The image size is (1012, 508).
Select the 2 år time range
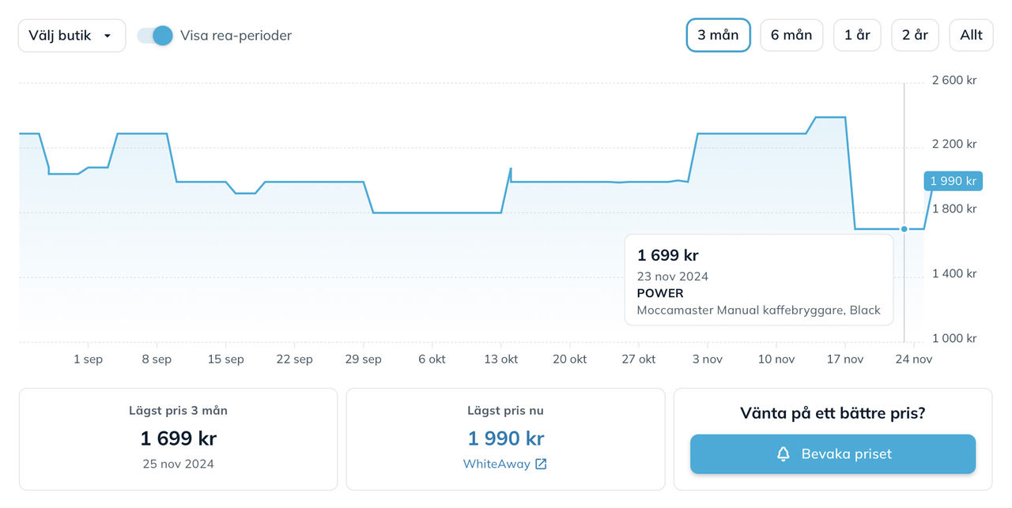[915, 36]
